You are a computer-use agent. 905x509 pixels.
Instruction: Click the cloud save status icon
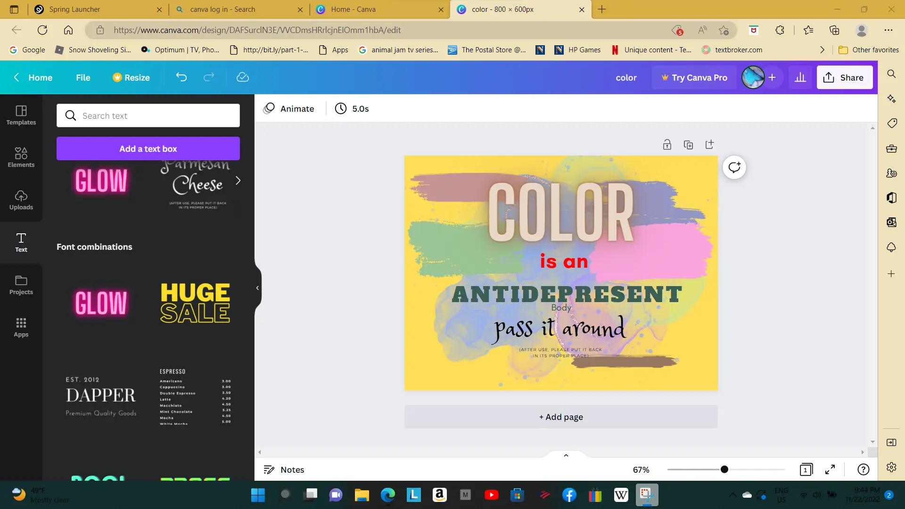243,77
